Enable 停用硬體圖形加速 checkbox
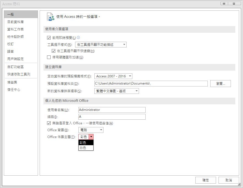This screenshot has width=243, height=188. (x=49, y=57)
